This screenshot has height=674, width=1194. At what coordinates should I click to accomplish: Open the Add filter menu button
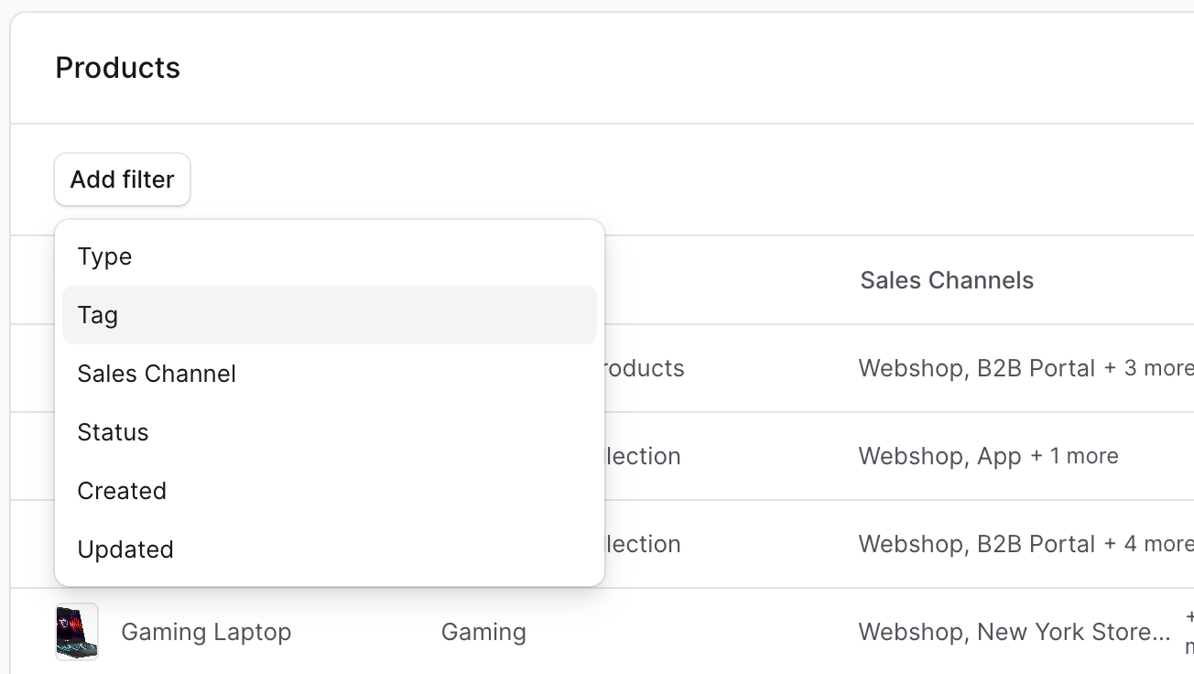(x=122, y=179)
